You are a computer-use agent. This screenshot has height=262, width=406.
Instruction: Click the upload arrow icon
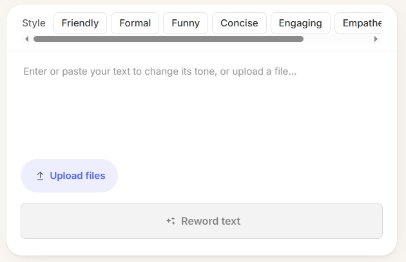point(40,176)
